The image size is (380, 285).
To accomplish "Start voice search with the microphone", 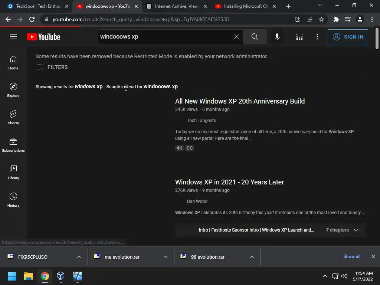I will click(277, 37).
